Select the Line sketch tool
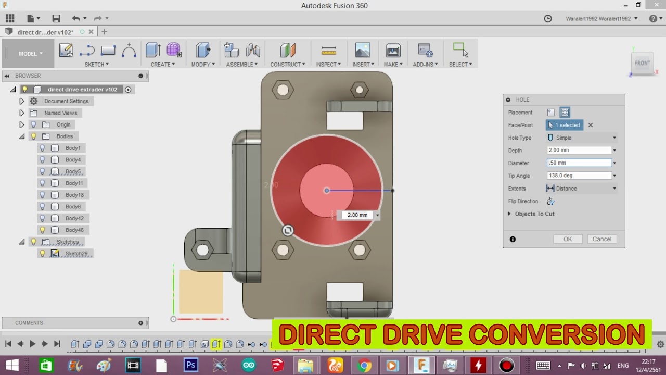 (x=87, y=51)
